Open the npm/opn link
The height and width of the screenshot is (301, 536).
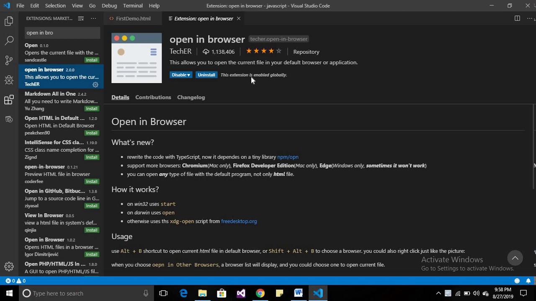[x=288, y=157]
